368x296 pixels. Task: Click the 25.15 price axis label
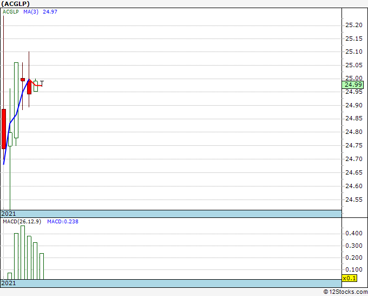(x=354, y=38)
